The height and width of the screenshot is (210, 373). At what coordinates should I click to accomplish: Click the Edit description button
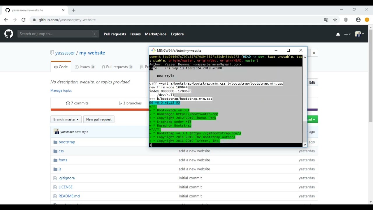pyautogui.click(x=312, y=83)
